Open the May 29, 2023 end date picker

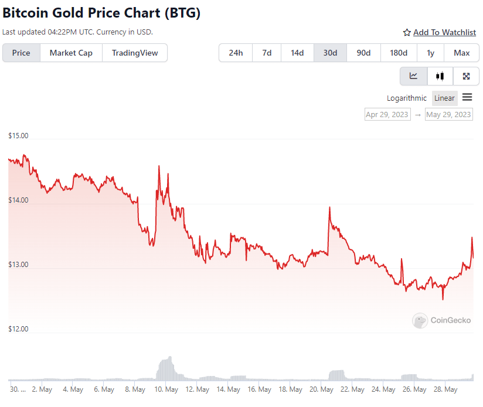(x=448, y=114)
